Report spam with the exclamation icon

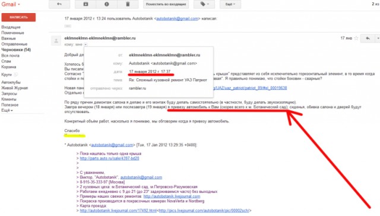tap(107, 4)
